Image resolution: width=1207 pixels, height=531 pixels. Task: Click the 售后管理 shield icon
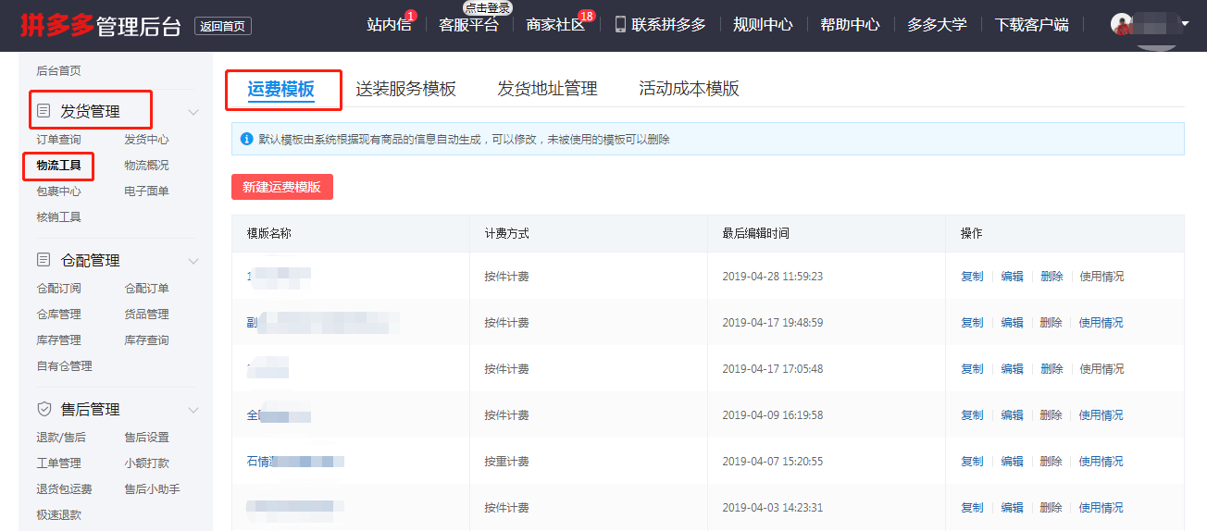tap(44, 409)
